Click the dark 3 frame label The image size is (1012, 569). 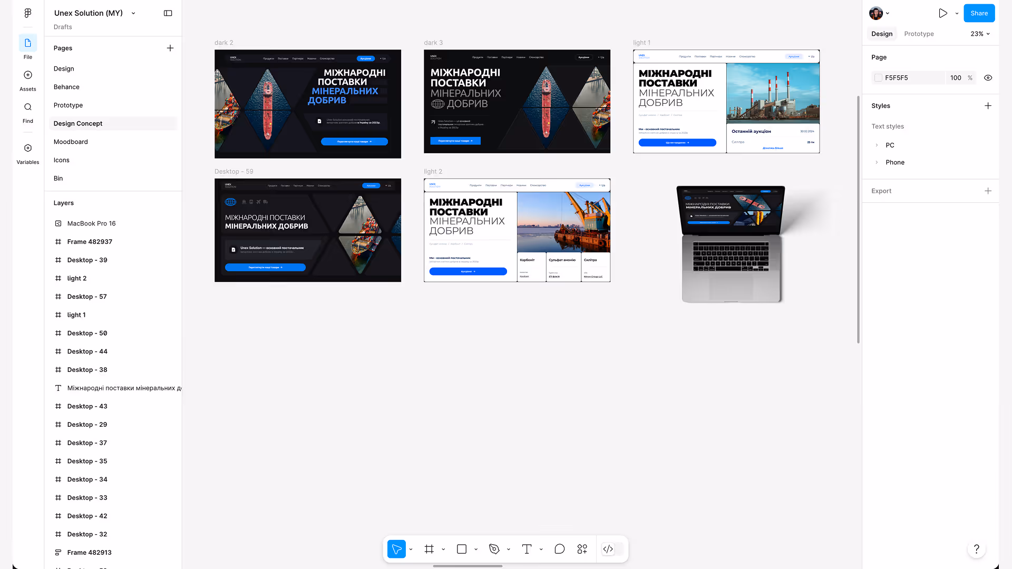coord(433,43)
